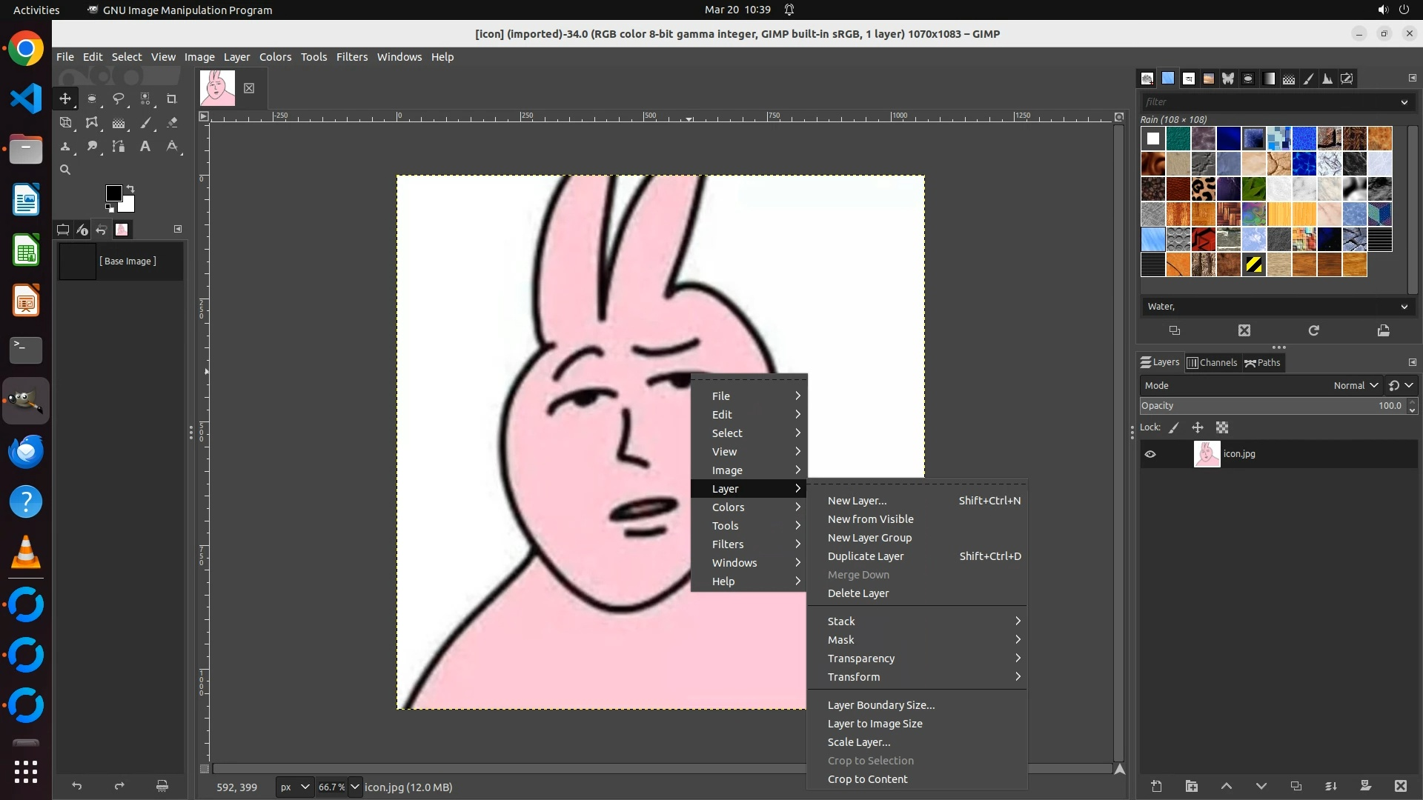Click the yellow-black striped pattern thumbnail
The height and width of the screenshot is (800, 1423).
click(1253, 264)
